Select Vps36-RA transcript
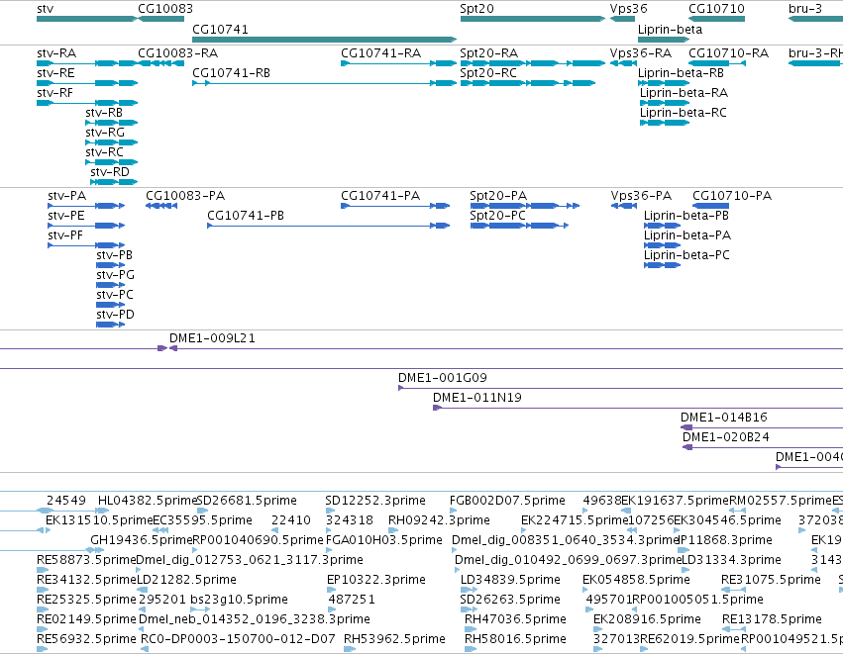The width and height of the screenshot is (843, 654). coord(622,63)
